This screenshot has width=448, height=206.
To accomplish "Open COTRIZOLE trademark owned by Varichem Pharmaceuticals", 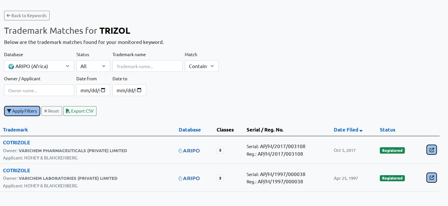I will 17,143.
